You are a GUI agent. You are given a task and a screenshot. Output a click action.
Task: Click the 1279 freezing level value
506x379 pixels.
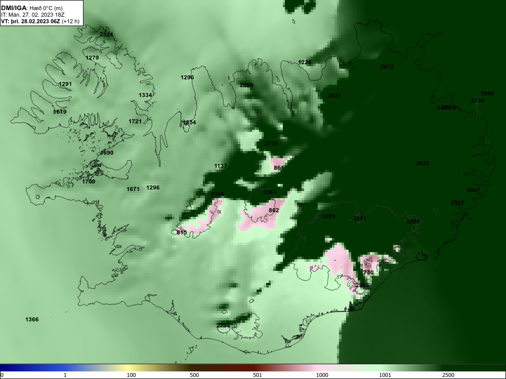coord(92,58)
